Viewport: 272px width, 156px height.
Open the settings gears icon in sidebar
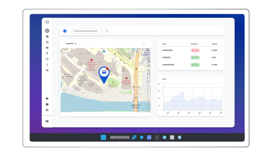(x=47, y=70)
